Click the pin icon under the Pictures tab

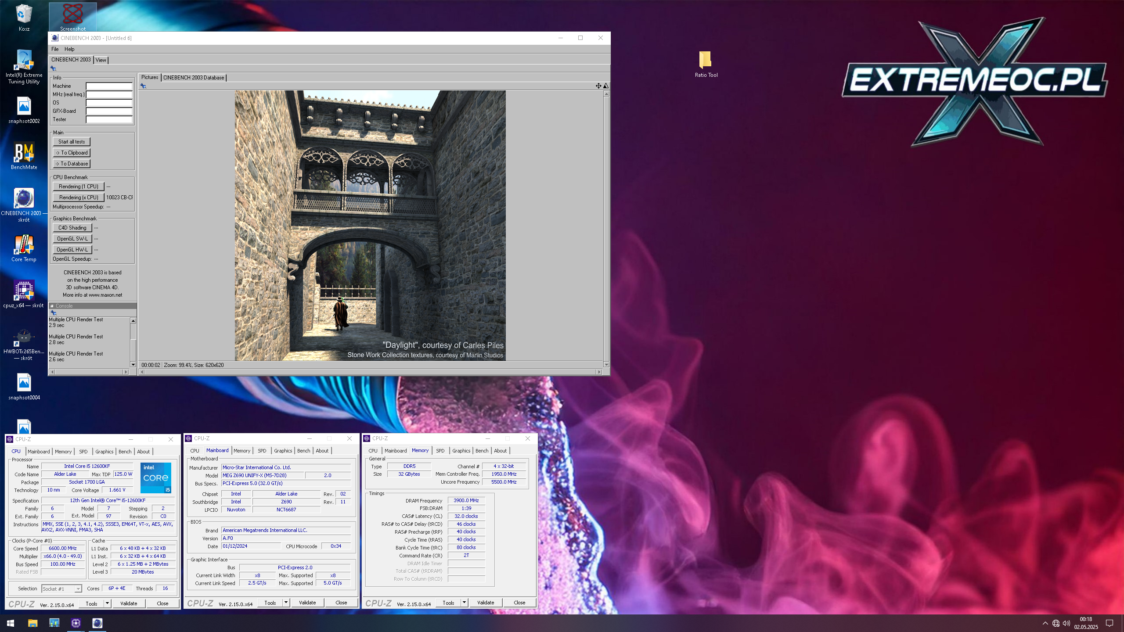pyautogui.click(x=143, y=86)
